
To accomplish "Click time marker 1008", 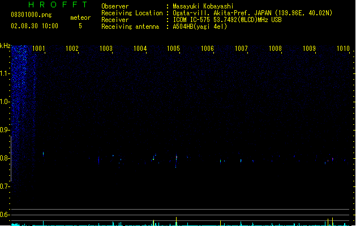I will pyautogui.click(x=275, y=49).
